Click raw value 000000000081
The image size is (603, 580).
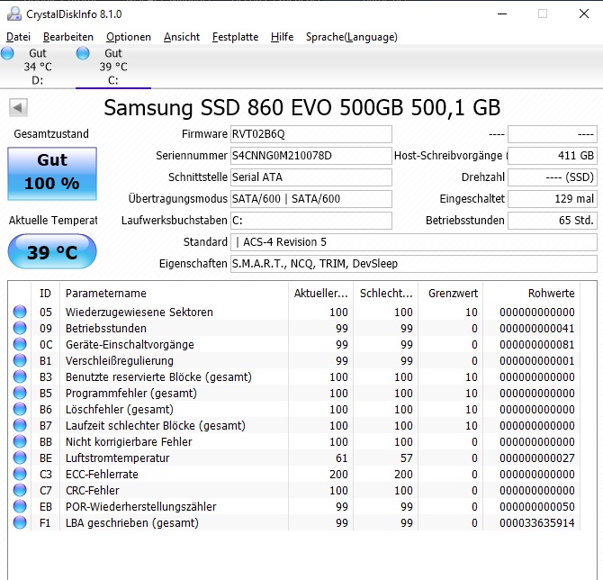(537, 344)
